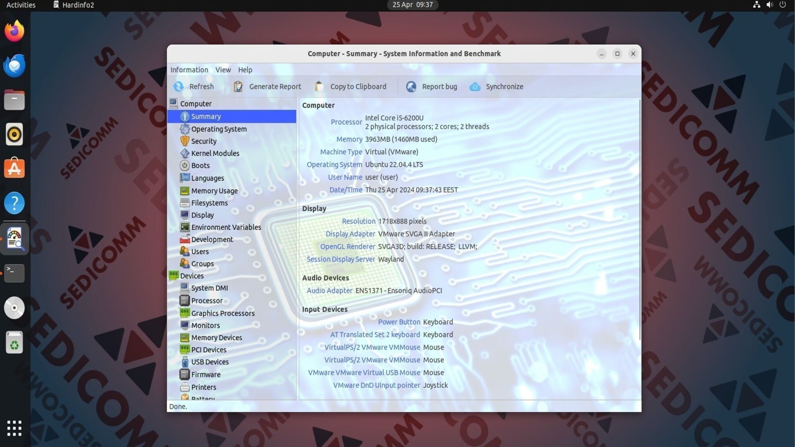795x447 pixels.
Task: Open Graphics Processors in the sidebar
Action: click(222, 313)
